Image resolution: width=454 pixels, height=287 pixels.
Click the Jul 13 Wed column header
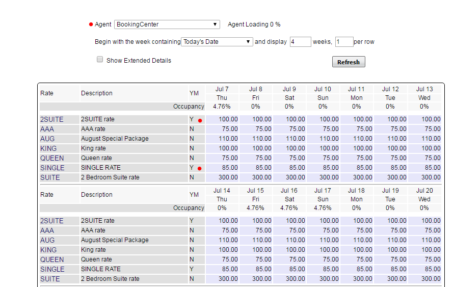coord(424,93)
